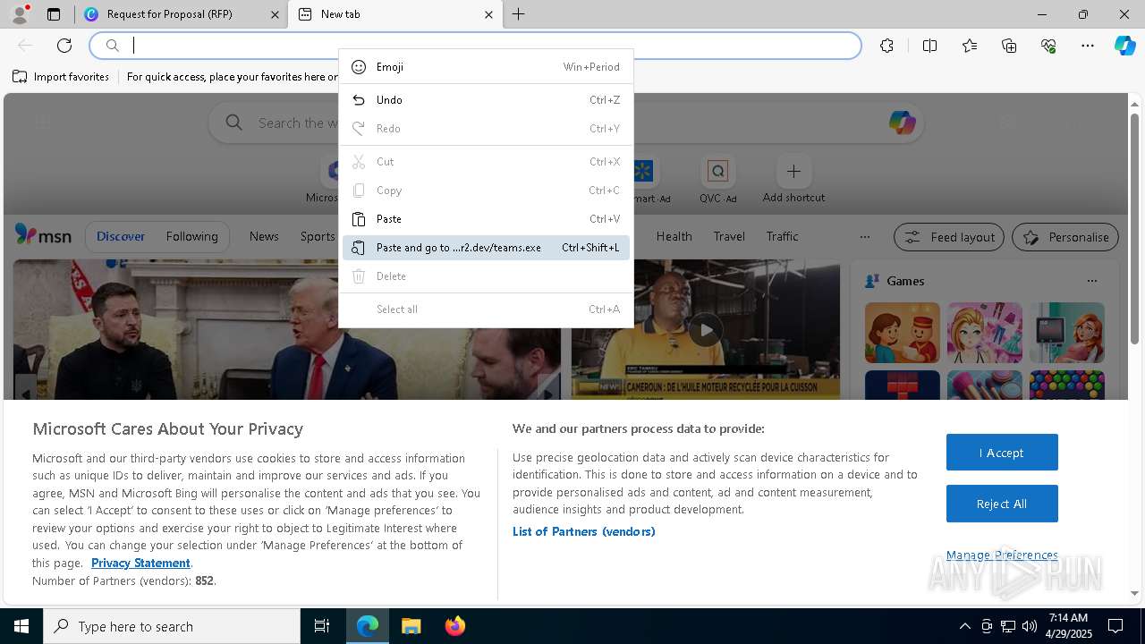Screen dimensions: 1145x644
Task: Open the Health category
Action: coord(674,236)
